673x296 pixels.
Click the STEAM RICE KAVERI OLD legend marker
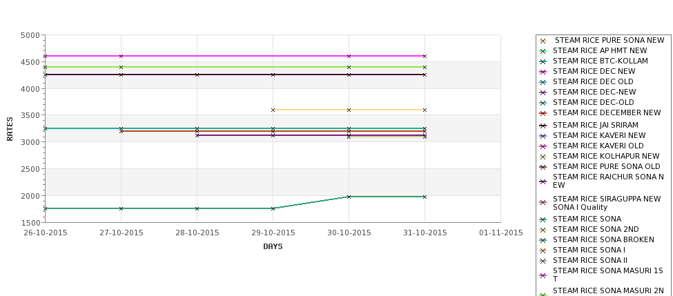point(543,146)
